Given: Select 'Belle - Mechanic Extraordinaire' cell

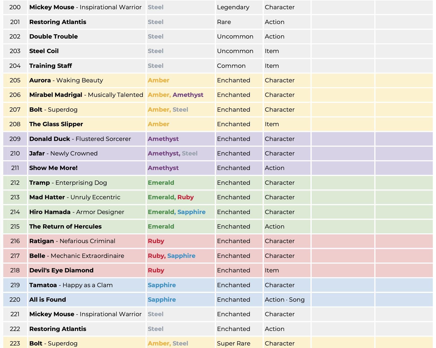Looking at the screenshot, I should point(87,256).
